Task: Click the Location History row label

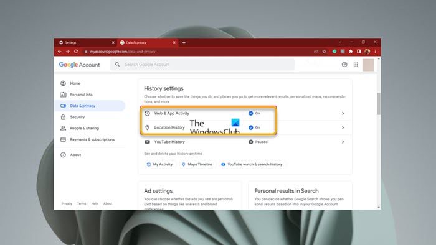Action: click(x=169, y=127)
